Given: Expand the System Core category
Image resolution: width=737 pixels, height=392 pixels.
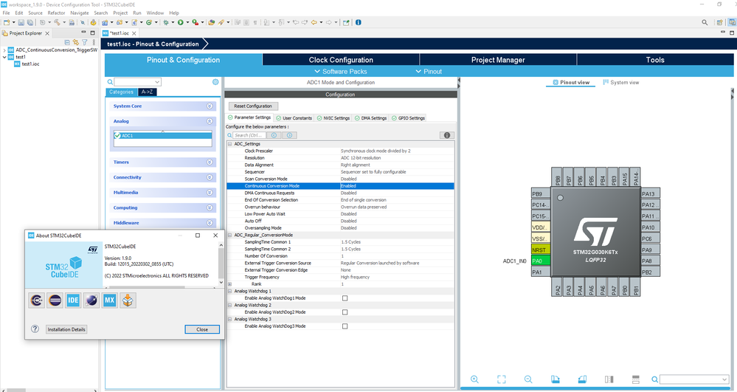Looking at the screenshot, I should 210,106.
